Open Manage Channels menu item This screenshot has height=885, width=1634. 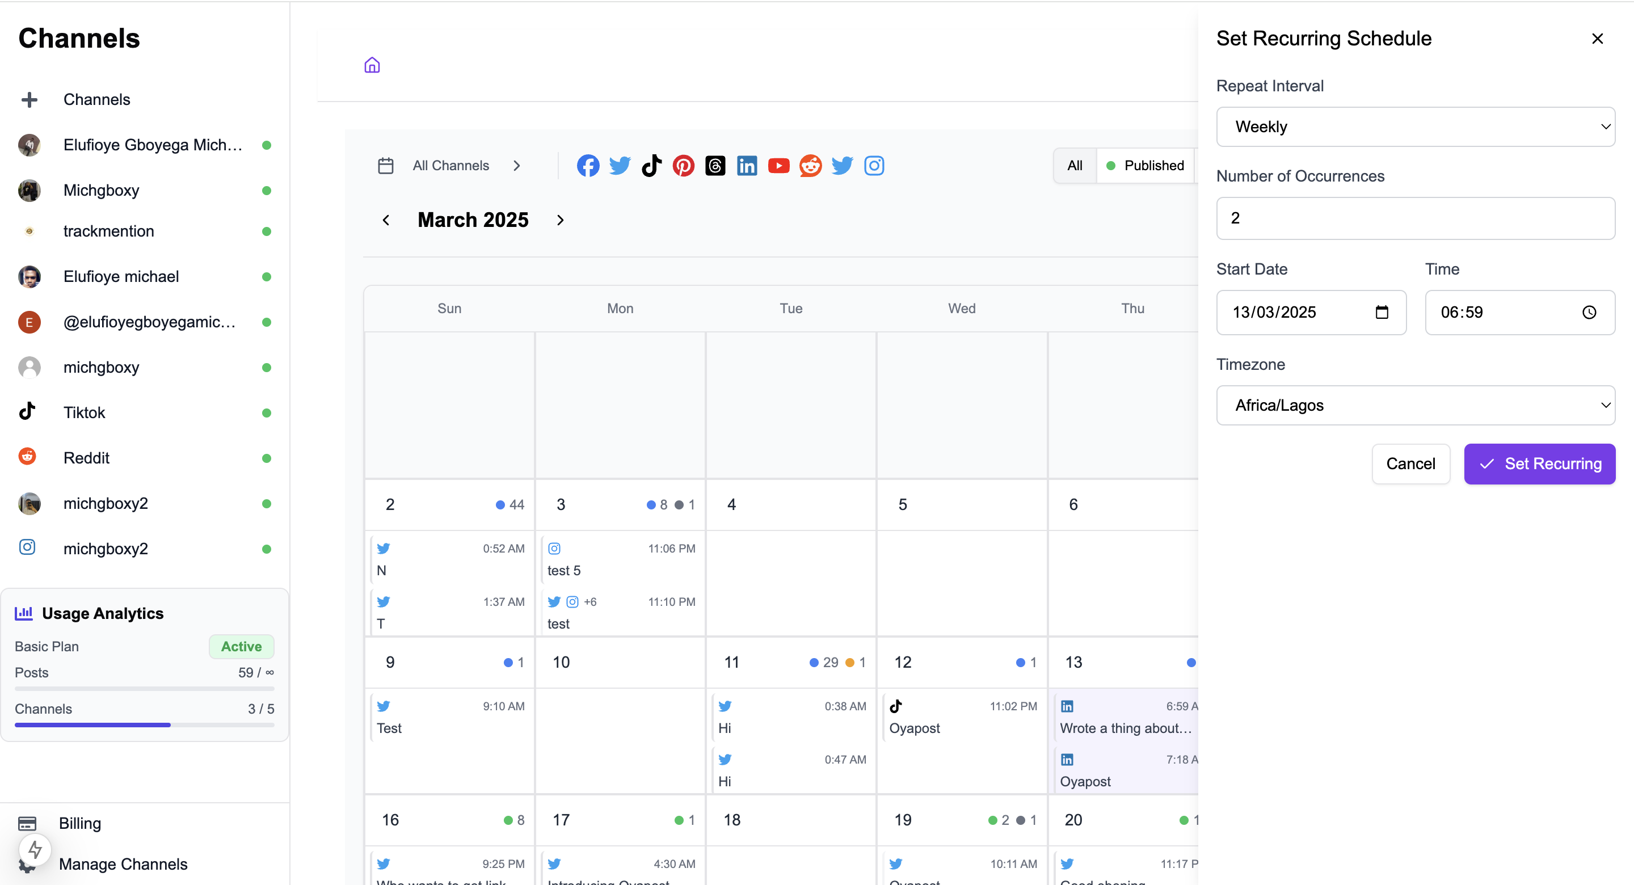[123, 864]
